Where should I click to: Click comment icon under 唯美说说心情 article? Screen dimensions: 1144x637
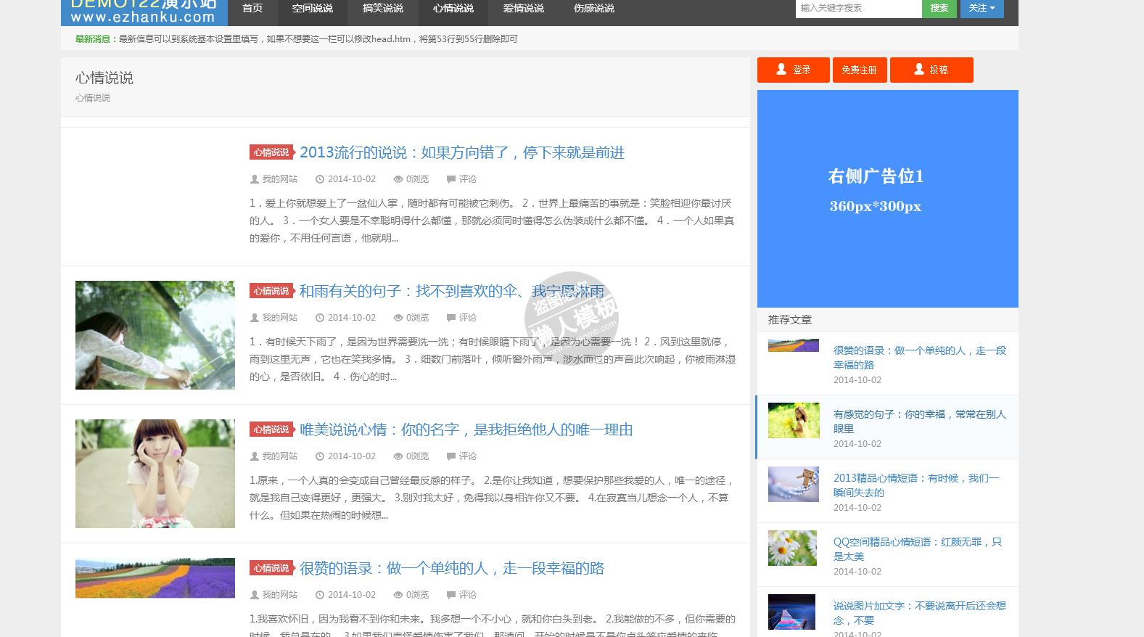point(451,456)
